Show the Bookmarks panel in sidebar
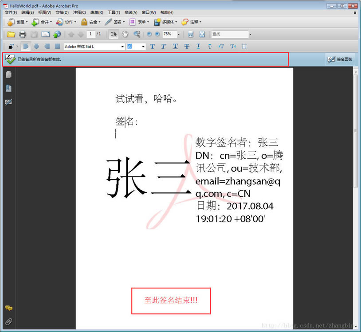 8,88
